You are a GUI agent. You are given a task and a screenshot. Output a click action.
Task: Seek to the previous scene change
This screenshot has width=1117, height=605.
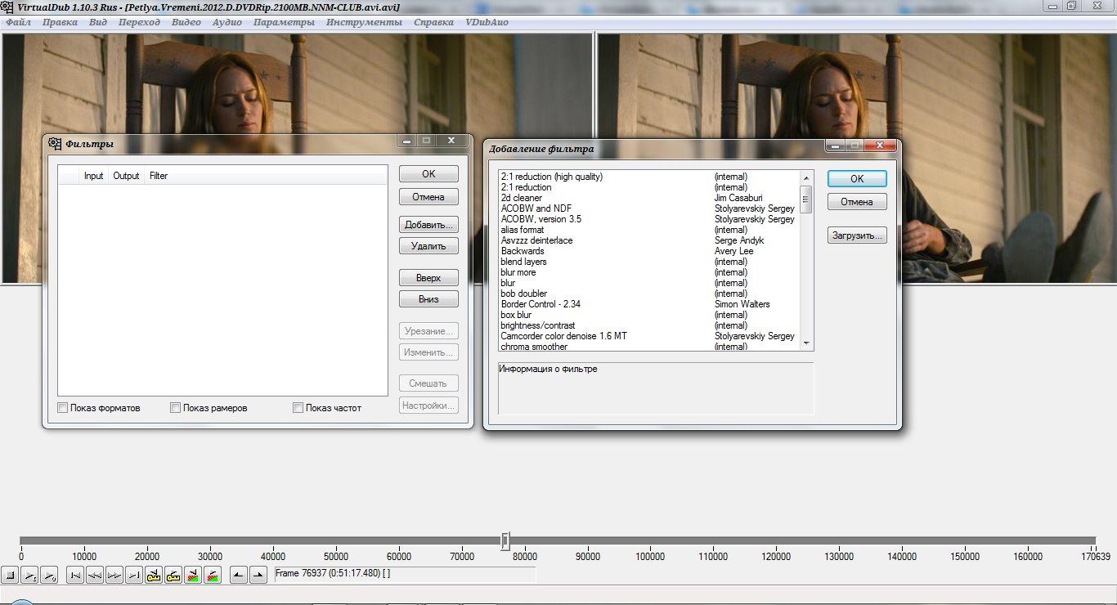coord(193,575)
